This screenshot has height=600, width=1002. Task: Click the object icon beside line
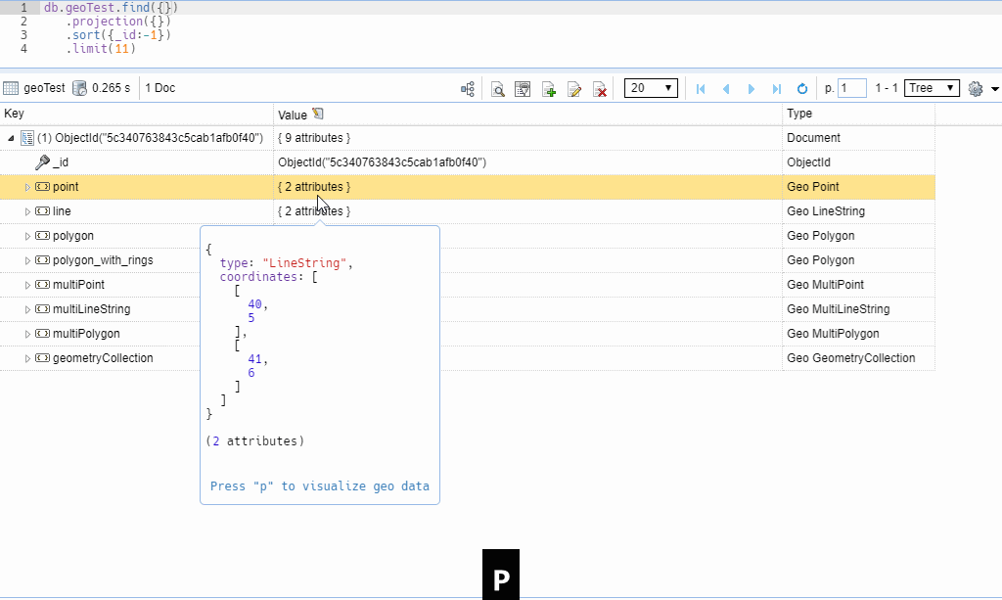pos(43,210)
